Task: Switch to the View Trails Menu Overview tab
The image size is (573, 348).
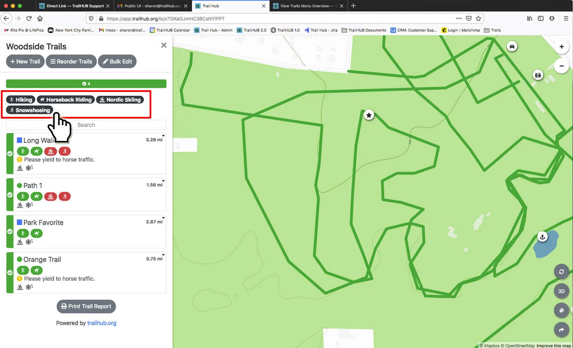Action: pos(309,6)
